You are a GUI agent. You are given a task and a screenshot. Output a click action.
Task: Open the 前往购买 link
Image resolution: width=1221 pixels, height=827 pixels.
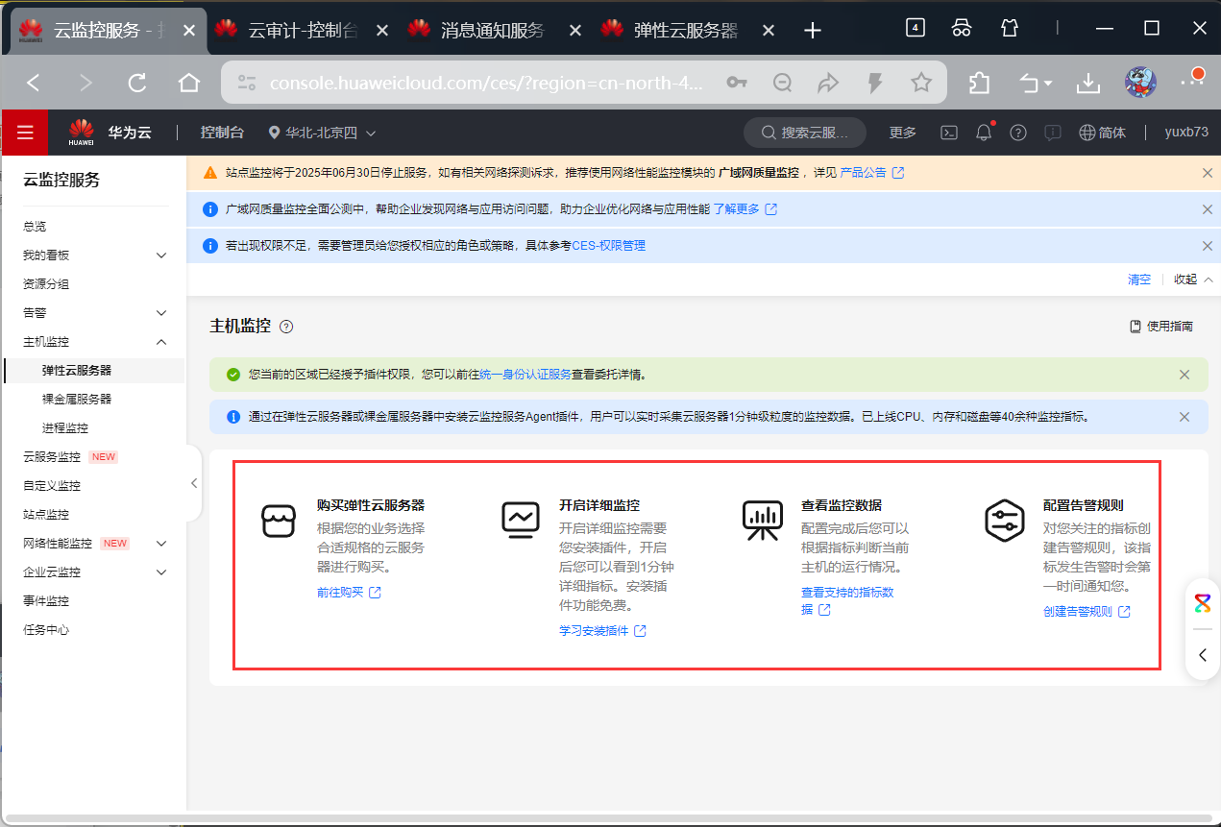349,593
